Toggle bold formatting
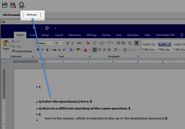The width and height of the screenshot is (185, 129). pos(38,50)
